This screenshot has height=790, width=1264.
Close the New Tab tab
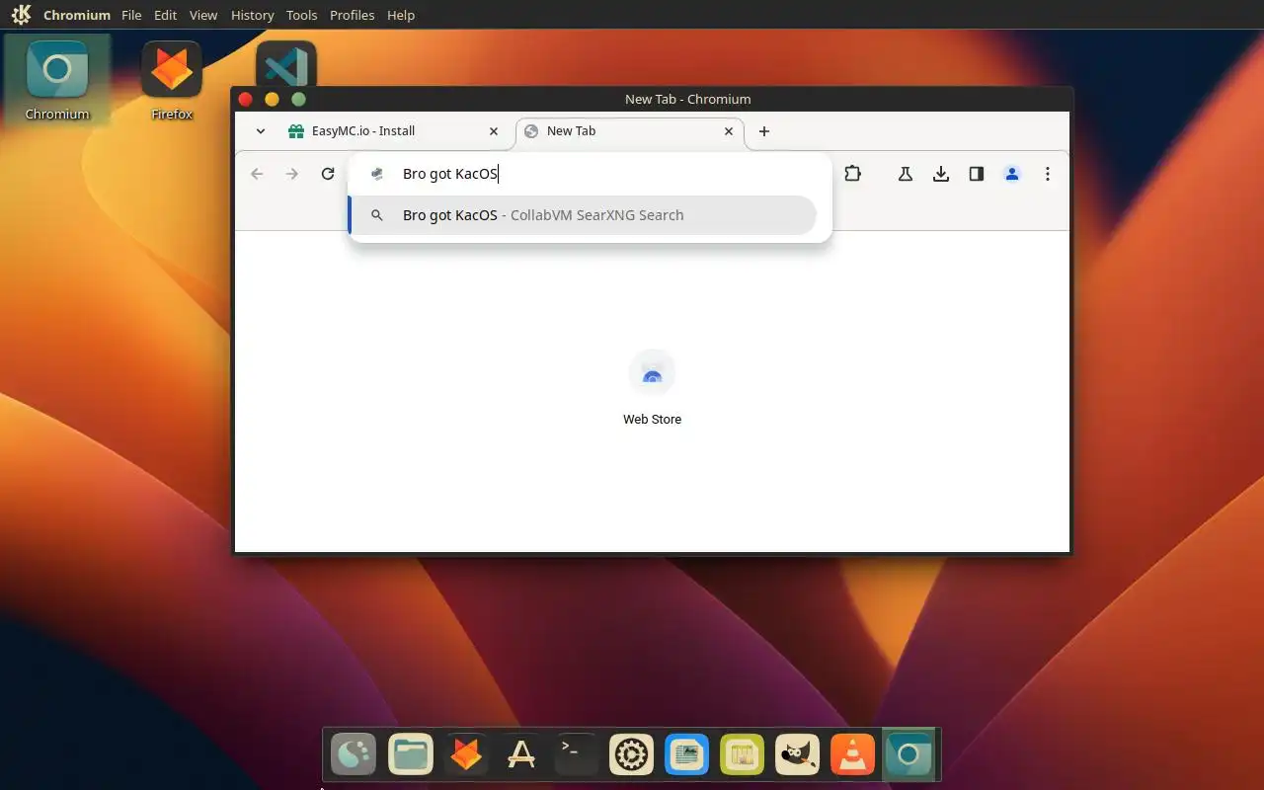click(729, 131)
